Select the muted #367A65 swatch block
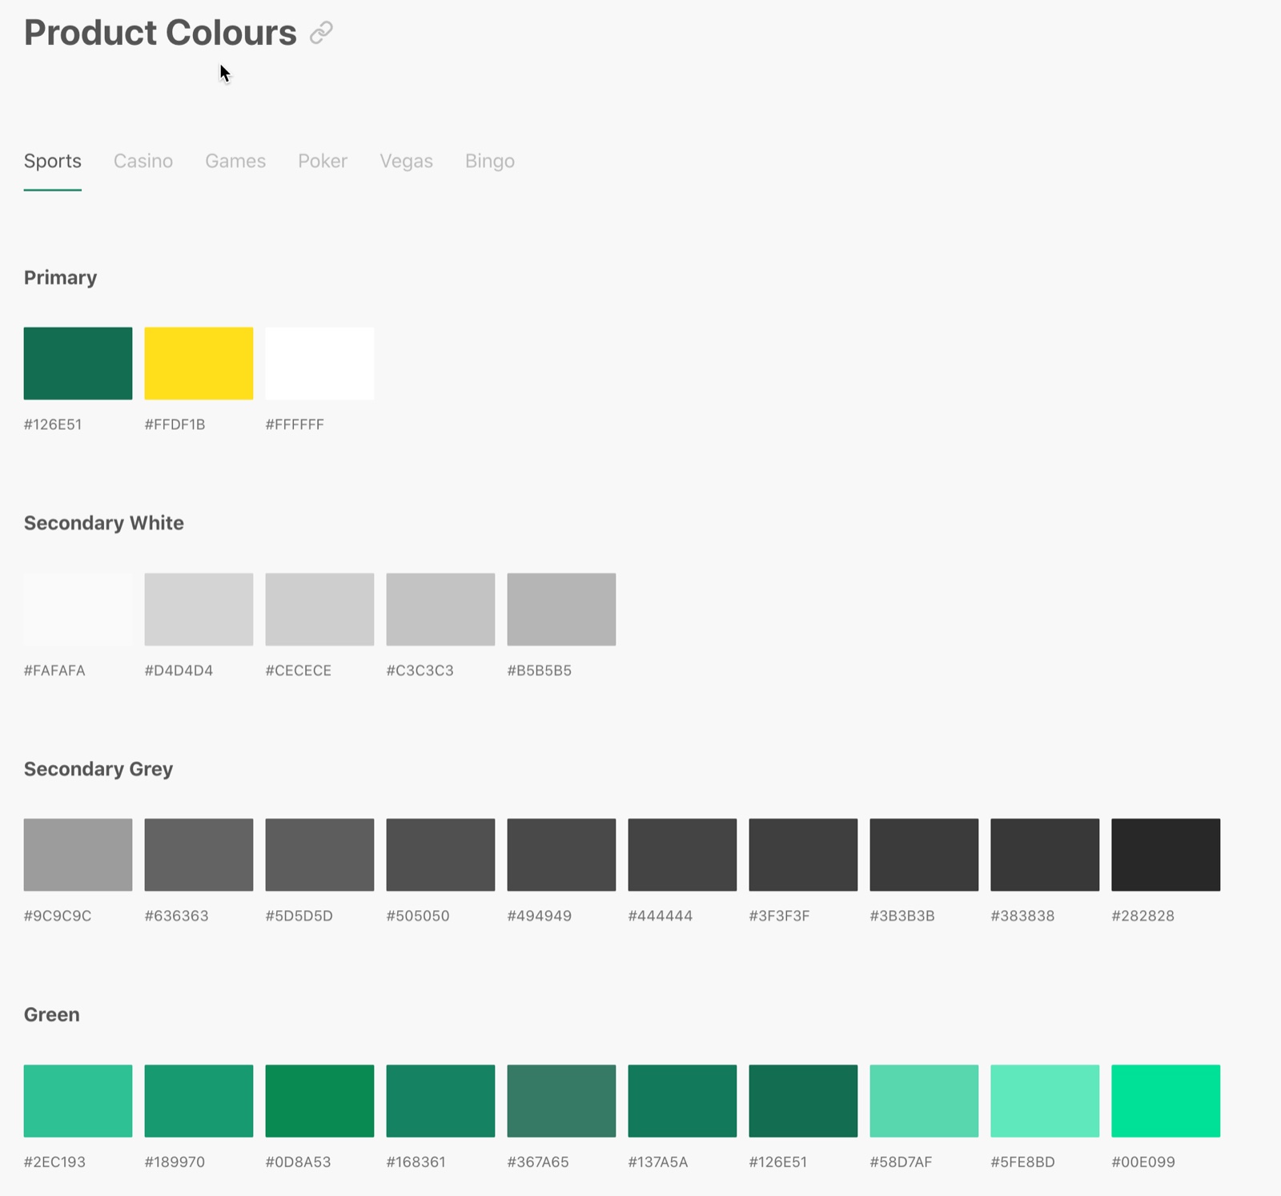 coord(561,1101)
